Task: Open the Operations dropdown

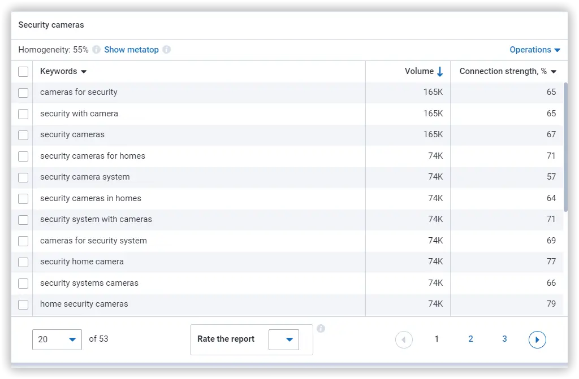Action: 535,50
